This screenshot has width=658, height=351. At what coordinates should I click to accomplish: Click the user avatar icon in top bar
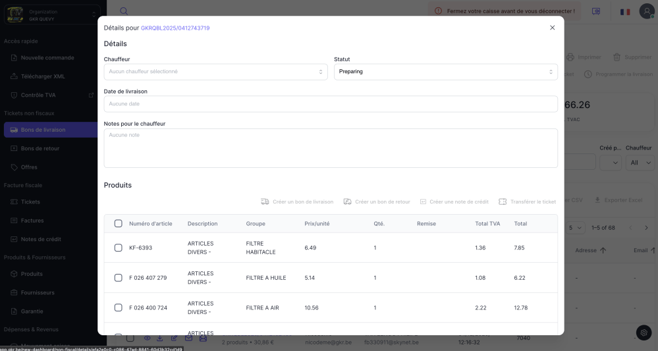[646, 11]
